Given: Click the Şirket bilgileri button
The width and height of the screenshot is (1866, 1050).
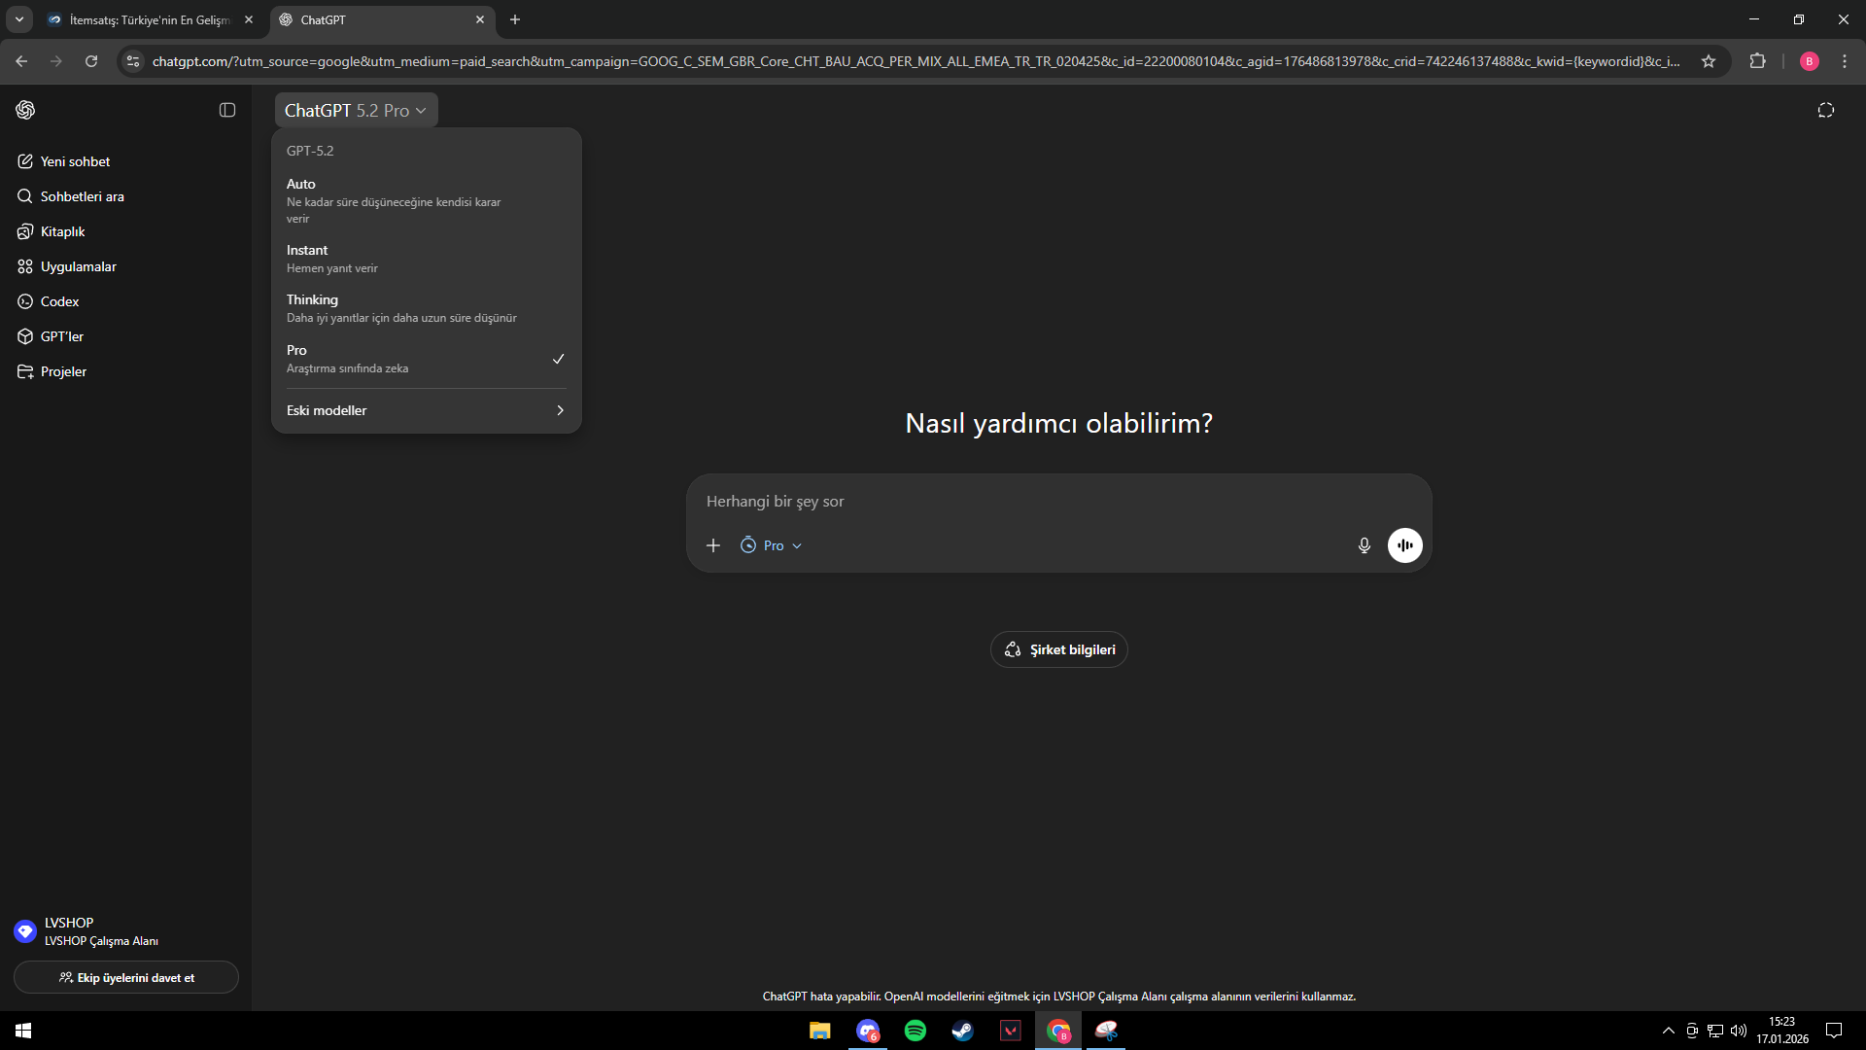Looking at the screenshot, I should [x=1059, y=649].
